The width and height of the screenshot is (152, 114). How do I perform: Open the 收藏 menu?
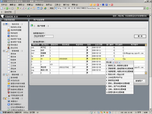30,5
